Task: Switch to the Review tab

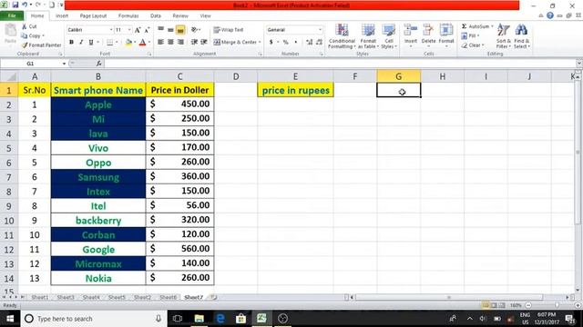Action: coord(180,16)
